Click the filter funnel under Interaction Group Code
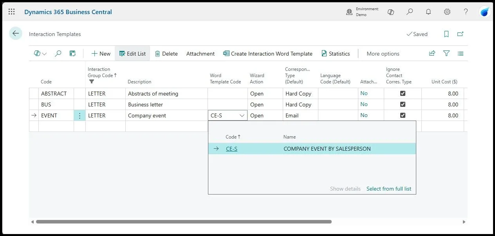Viewport: 495px width, 236px height. click(x=92, y=82)
